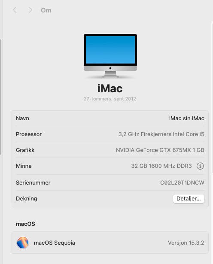213x264 pixels.
Task: Click the macOS Sequoia logo icon
Action: [23, 243]
